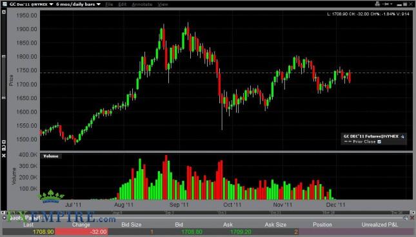Click the Price axis label
416x237 pixels.
pos(11,80)
